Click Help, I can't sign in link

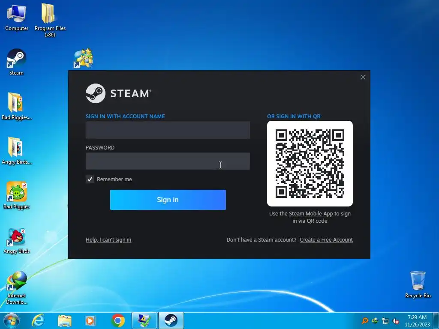click(108, 240)
